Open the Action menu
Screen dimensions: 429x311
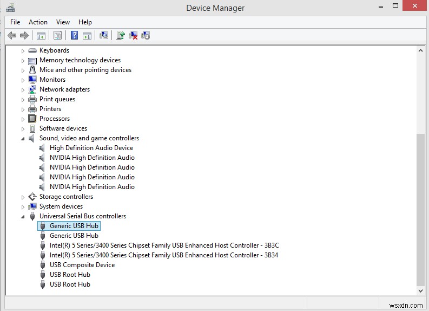[38, 22]
